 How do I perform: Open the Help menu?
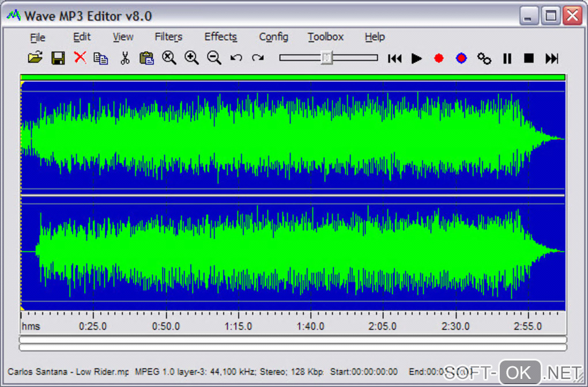pos(375,37)
